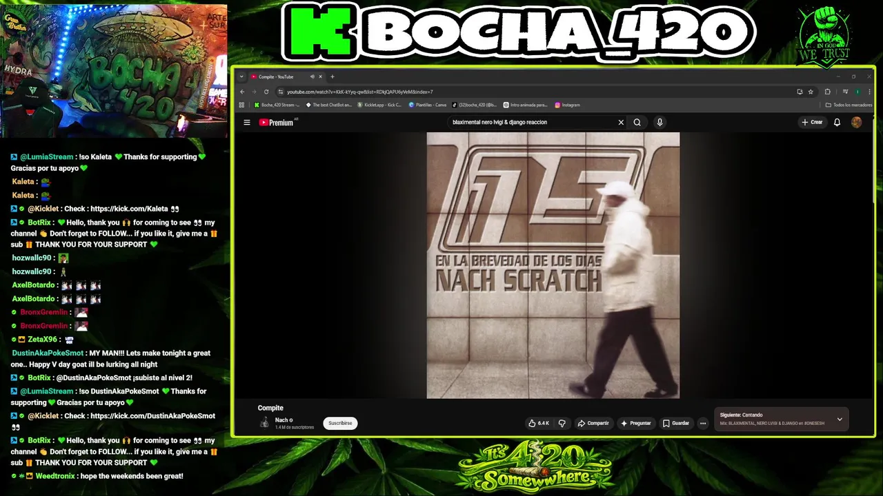This screenshot has height=496, width=883.
Task: Select the browser address bar URL
Action: tap(360, 92)
